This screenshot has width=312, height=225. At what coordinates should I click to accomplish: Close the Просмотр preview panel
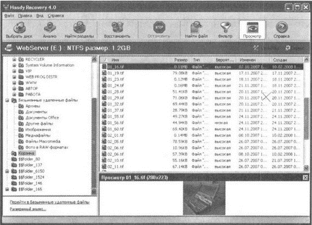click(x=305, y=177)
